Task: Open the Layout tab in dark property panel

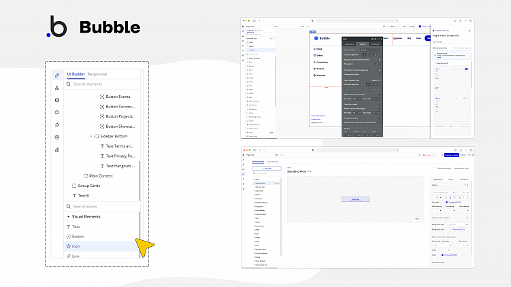Action: coord(363,44)
